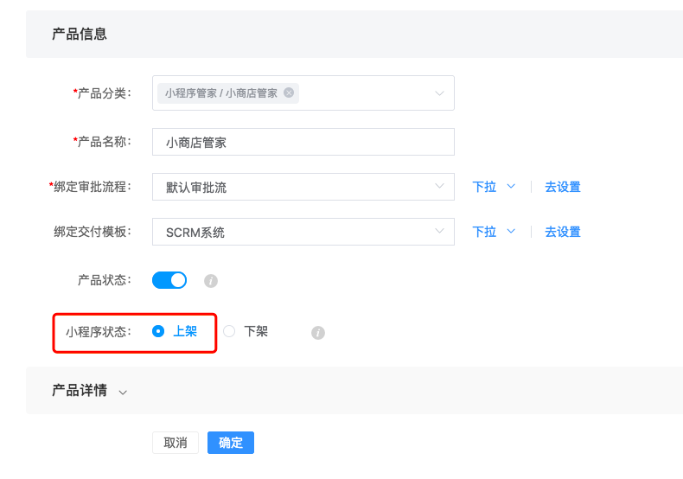Click 去设置 link for approval flow

[563, 187]
